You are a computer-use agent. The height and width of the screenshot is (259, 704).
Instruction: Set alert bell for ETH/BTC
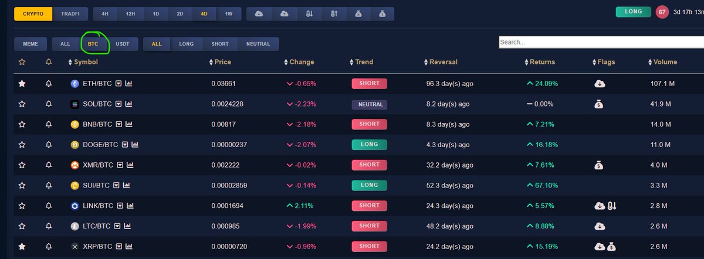point(49,84)
